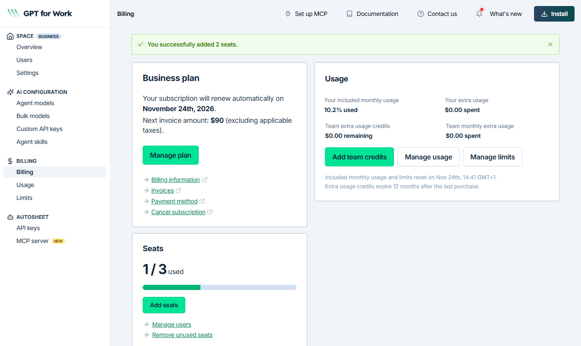Click the Manage plan button
The width and height of the screenshot is (581, 346).
pos(171,155)
